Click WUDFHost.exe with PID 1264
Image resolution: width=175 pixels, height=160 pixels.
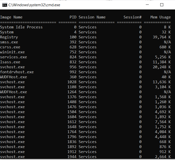click(x=13, y=92)
